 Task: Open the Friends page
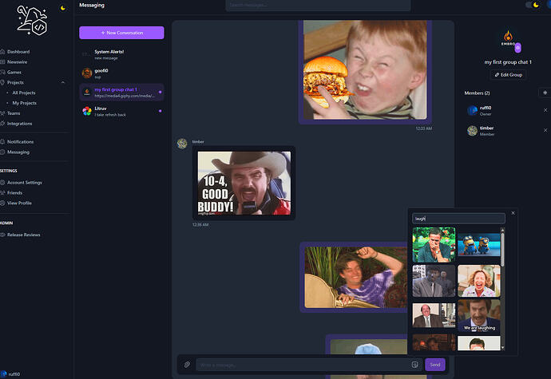(x=14, y=193)
